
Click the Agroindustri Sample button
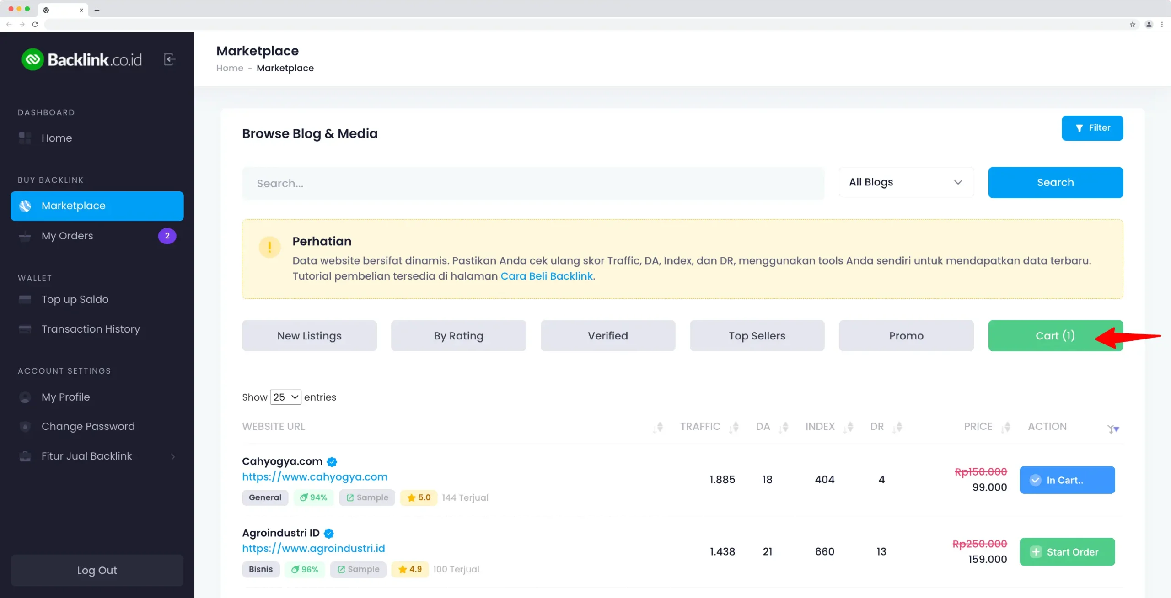point(358,570)
